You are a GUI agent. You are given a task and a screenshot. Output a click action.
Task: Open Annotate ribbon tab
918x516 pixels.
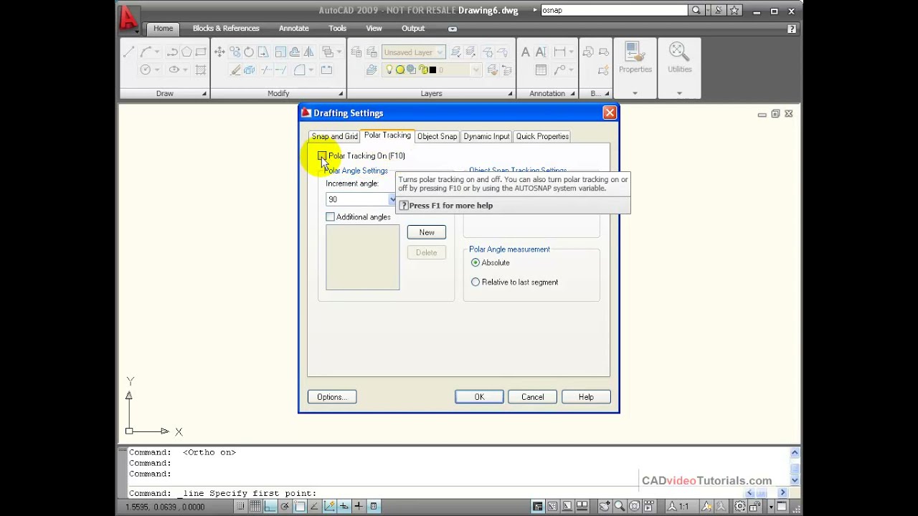click(x=294, y=28)
